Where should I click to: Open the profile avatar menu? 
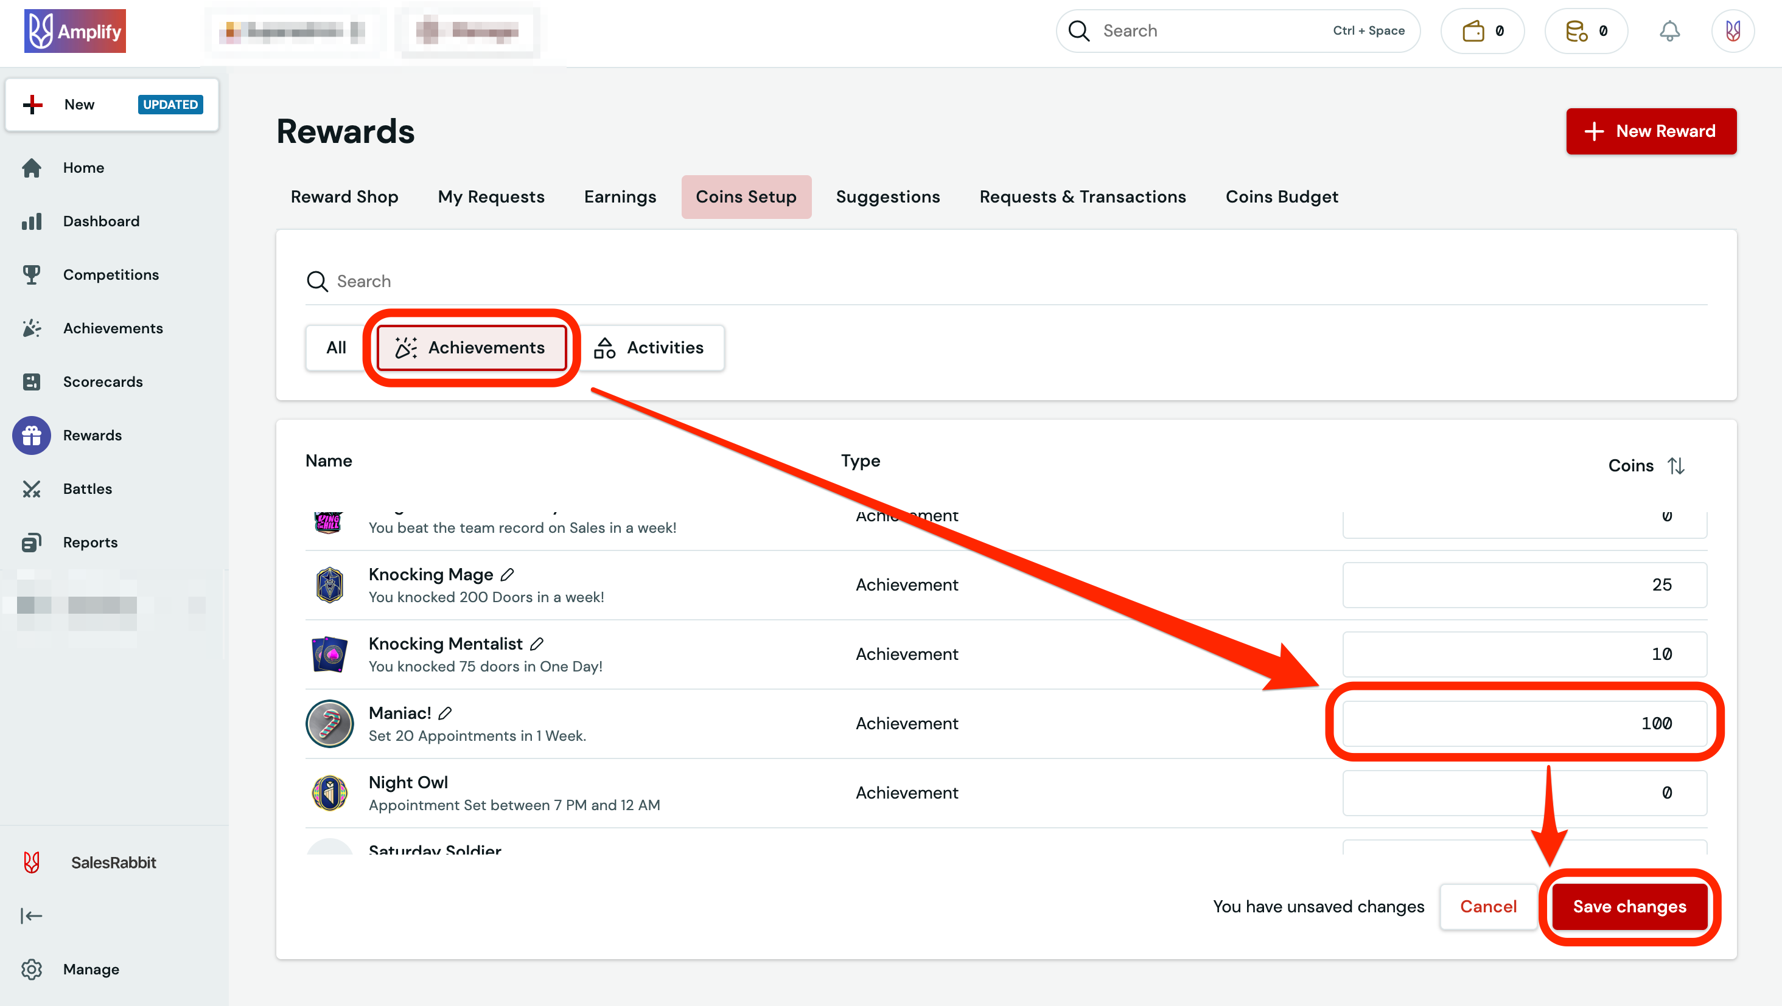point(1732,30)
